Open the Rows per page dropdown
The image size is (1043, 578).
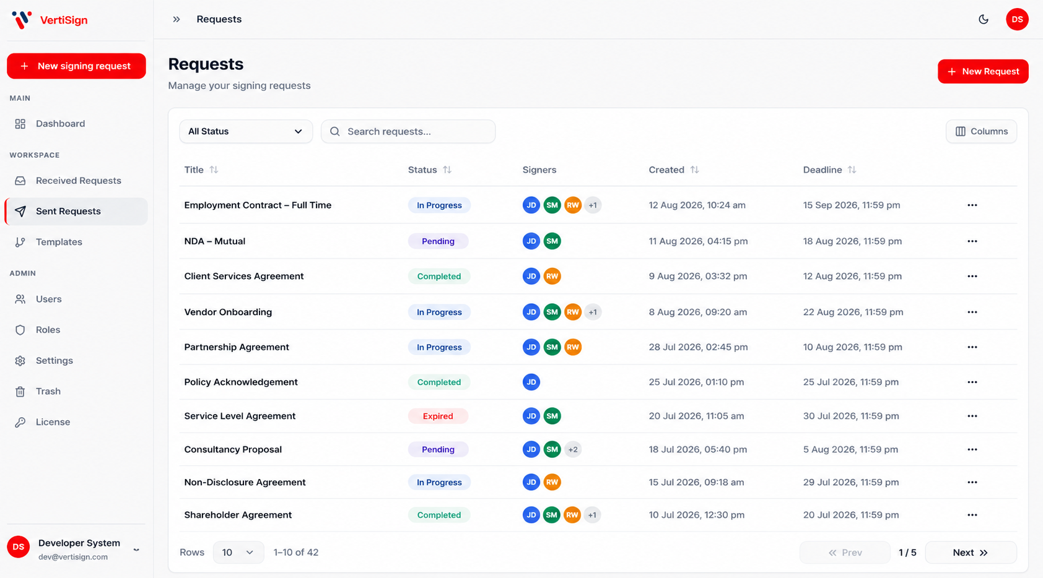(238, 553)
